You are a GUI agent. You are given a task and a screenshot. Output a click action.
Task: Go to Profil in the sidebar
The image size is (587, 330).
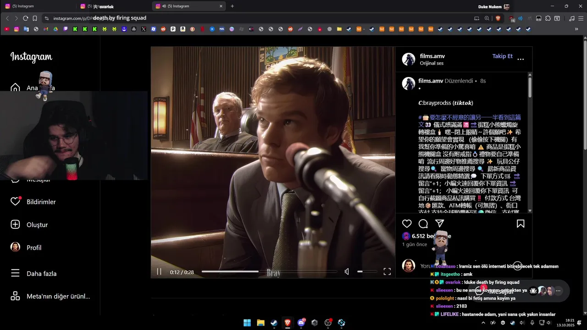coord(26,247)
